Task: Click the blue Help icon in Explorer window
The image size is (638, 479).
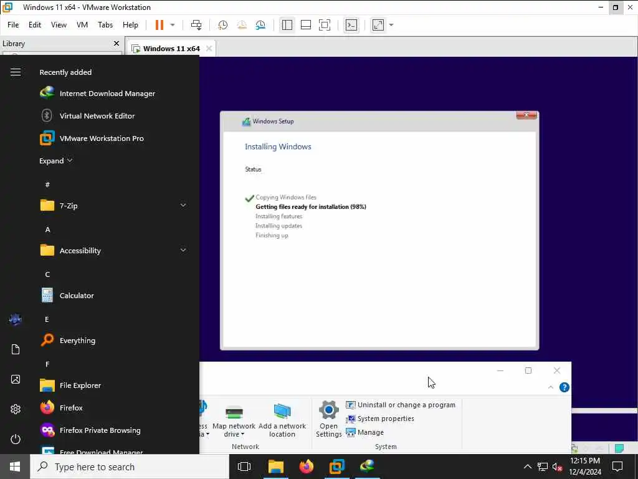Action: pyautogui.click(x=564, y=387)
